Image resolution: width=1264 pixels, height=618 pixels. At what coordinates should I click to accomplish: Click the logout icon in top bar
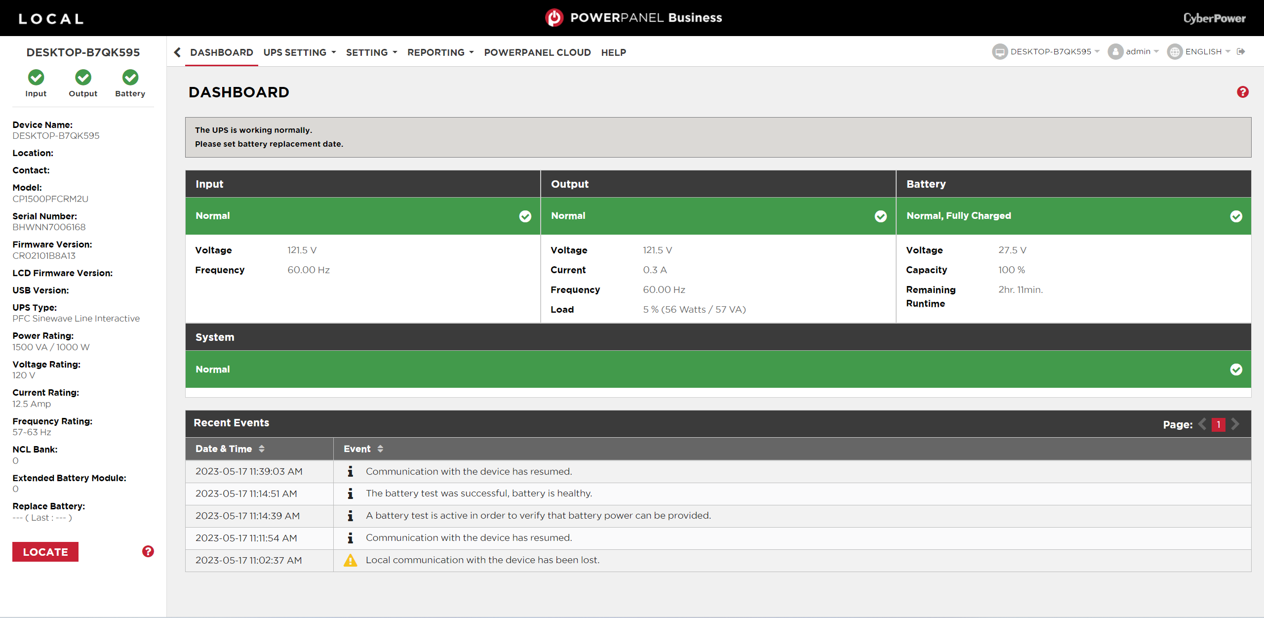1241,51
